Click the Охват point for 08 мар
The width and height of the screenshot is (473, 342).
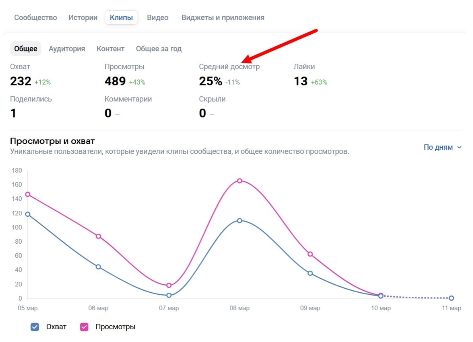pos(240,221)
